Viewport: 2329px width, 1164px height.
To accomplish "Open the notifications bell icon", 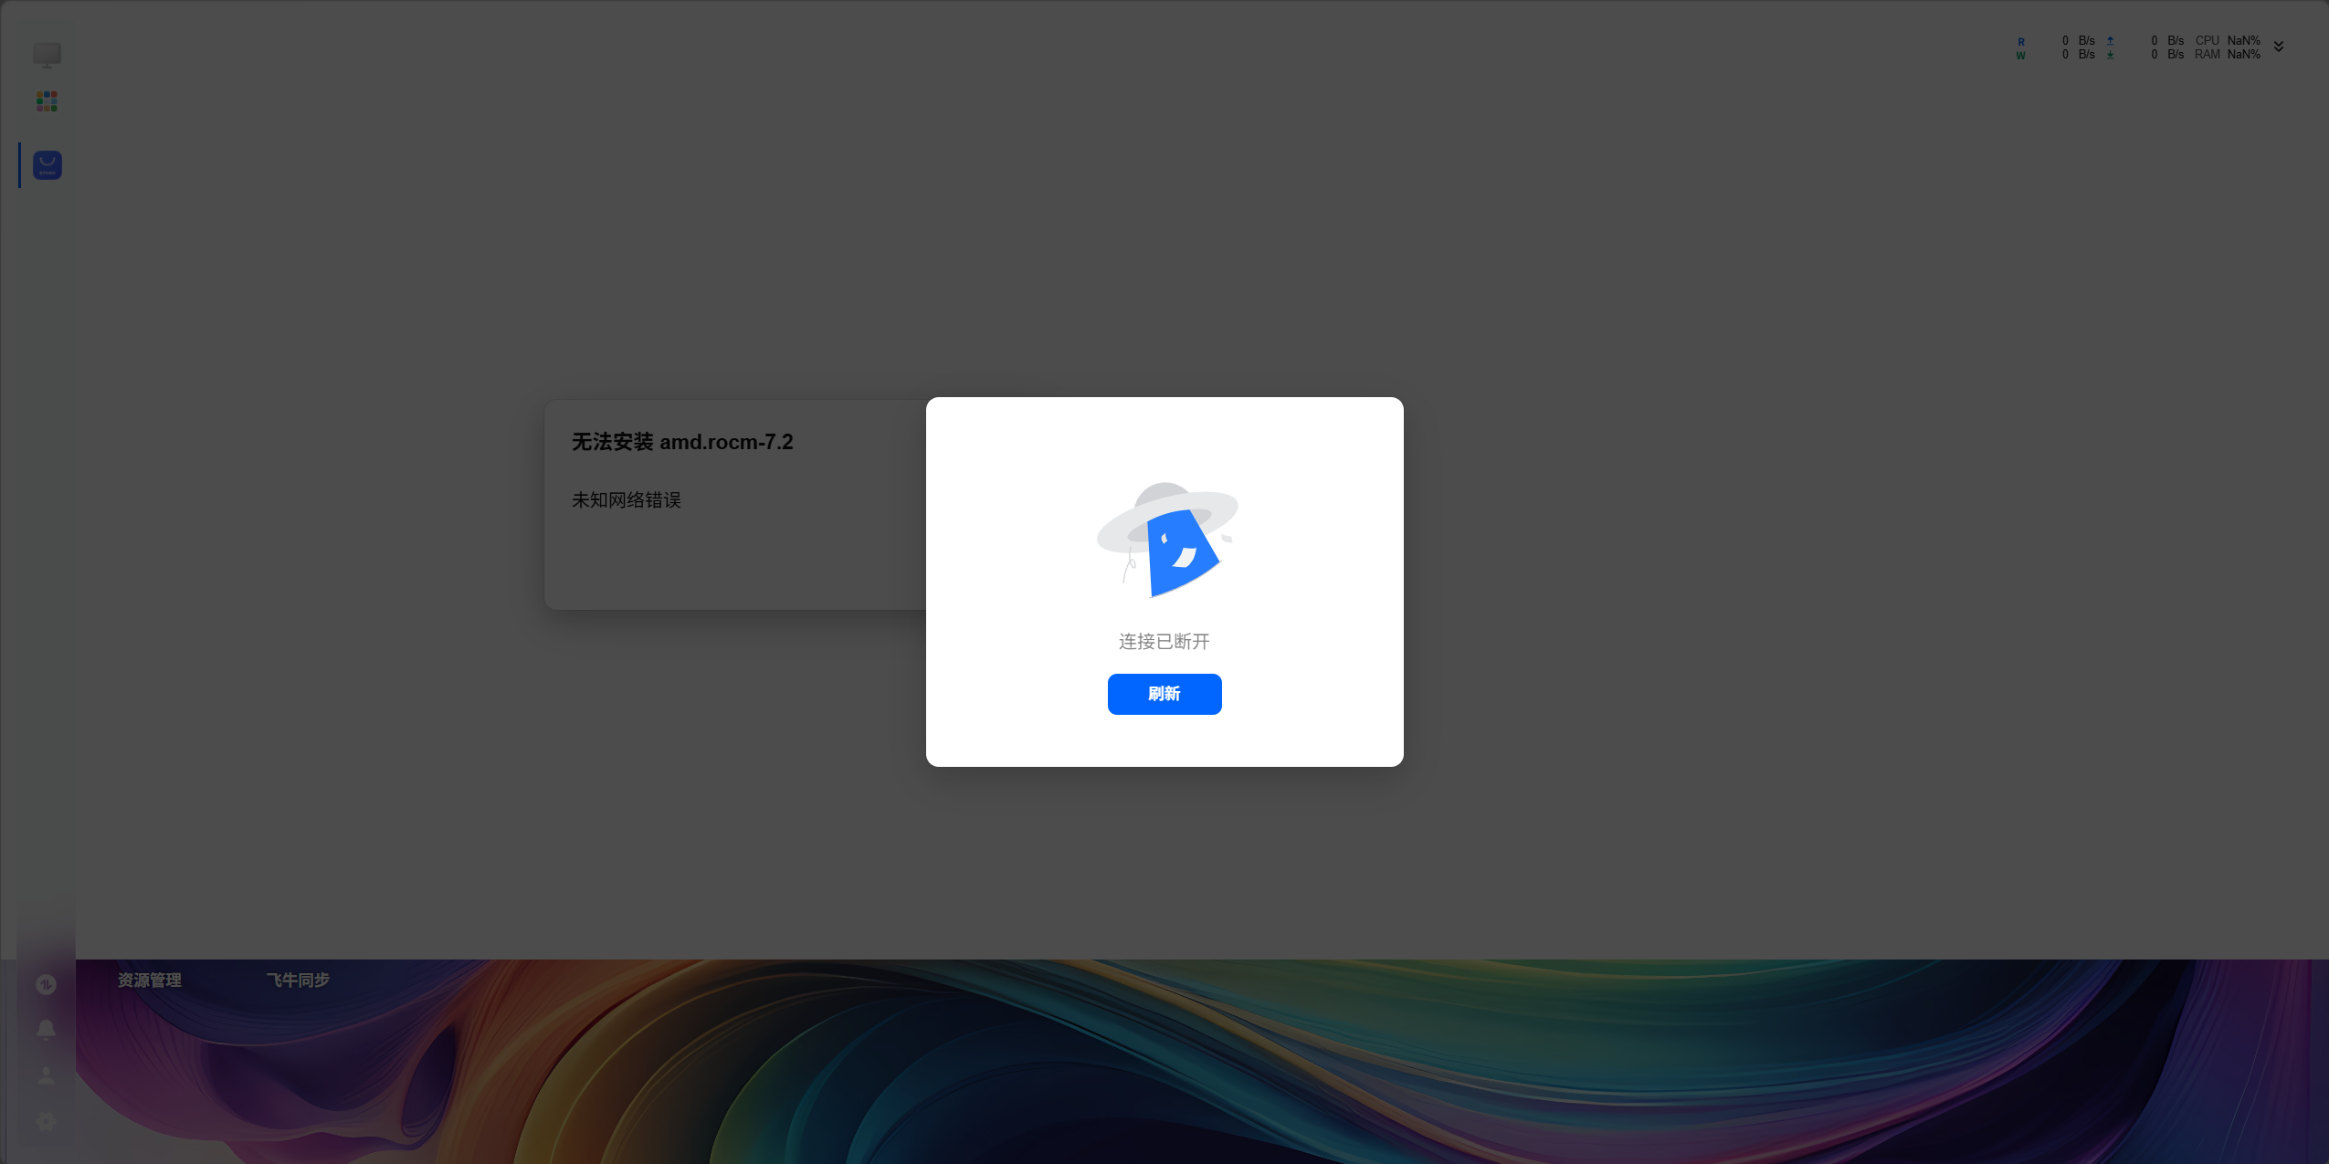I will pos(47,1030).
